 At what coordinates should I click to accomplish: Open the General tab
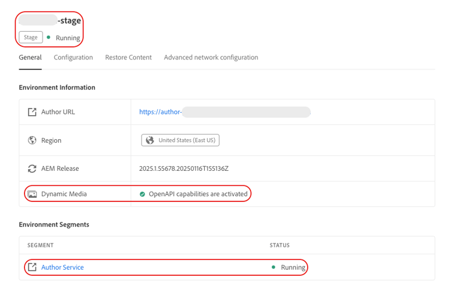click(x=30, y=58)
